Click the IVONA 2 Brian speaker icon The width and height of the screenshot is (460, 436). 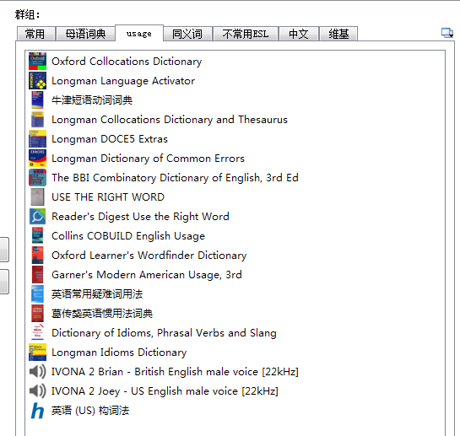point(37,372)
